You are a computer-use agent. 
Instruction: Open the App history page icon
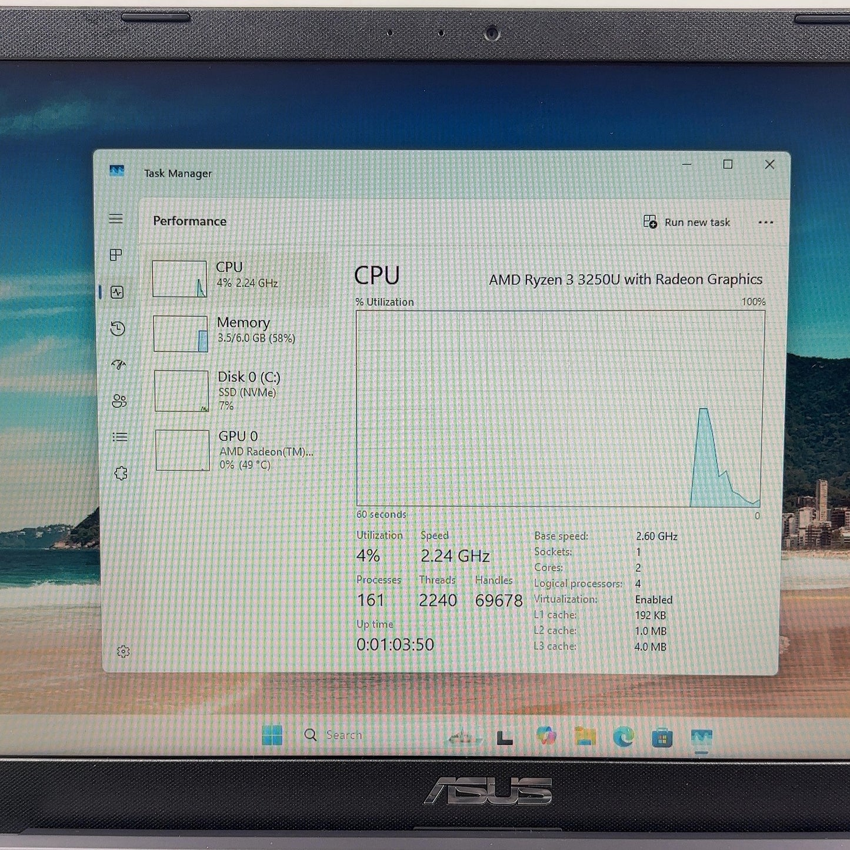(x=118, y=328)
